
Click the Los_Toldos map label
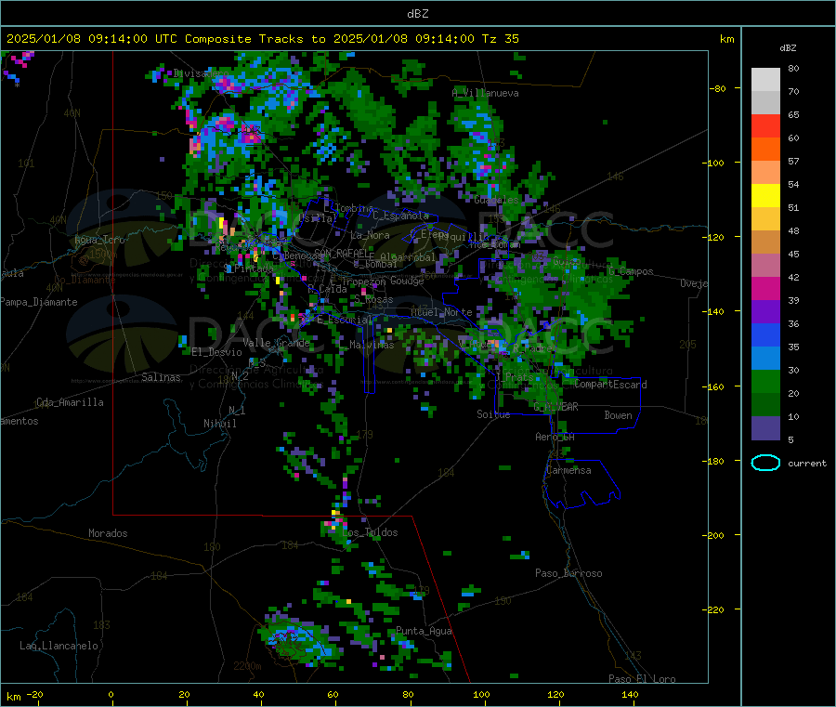pyautogui.click(x=370, y=532)
